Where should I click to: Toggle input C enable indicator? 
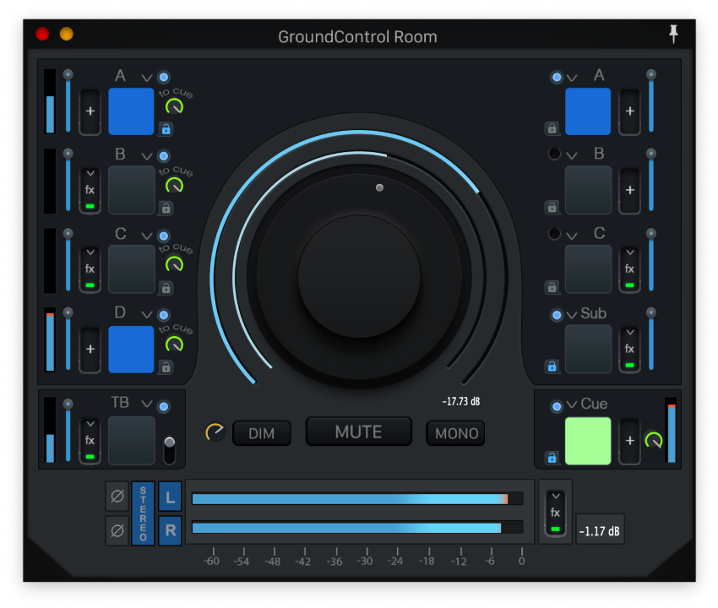(x=164, y=236)
